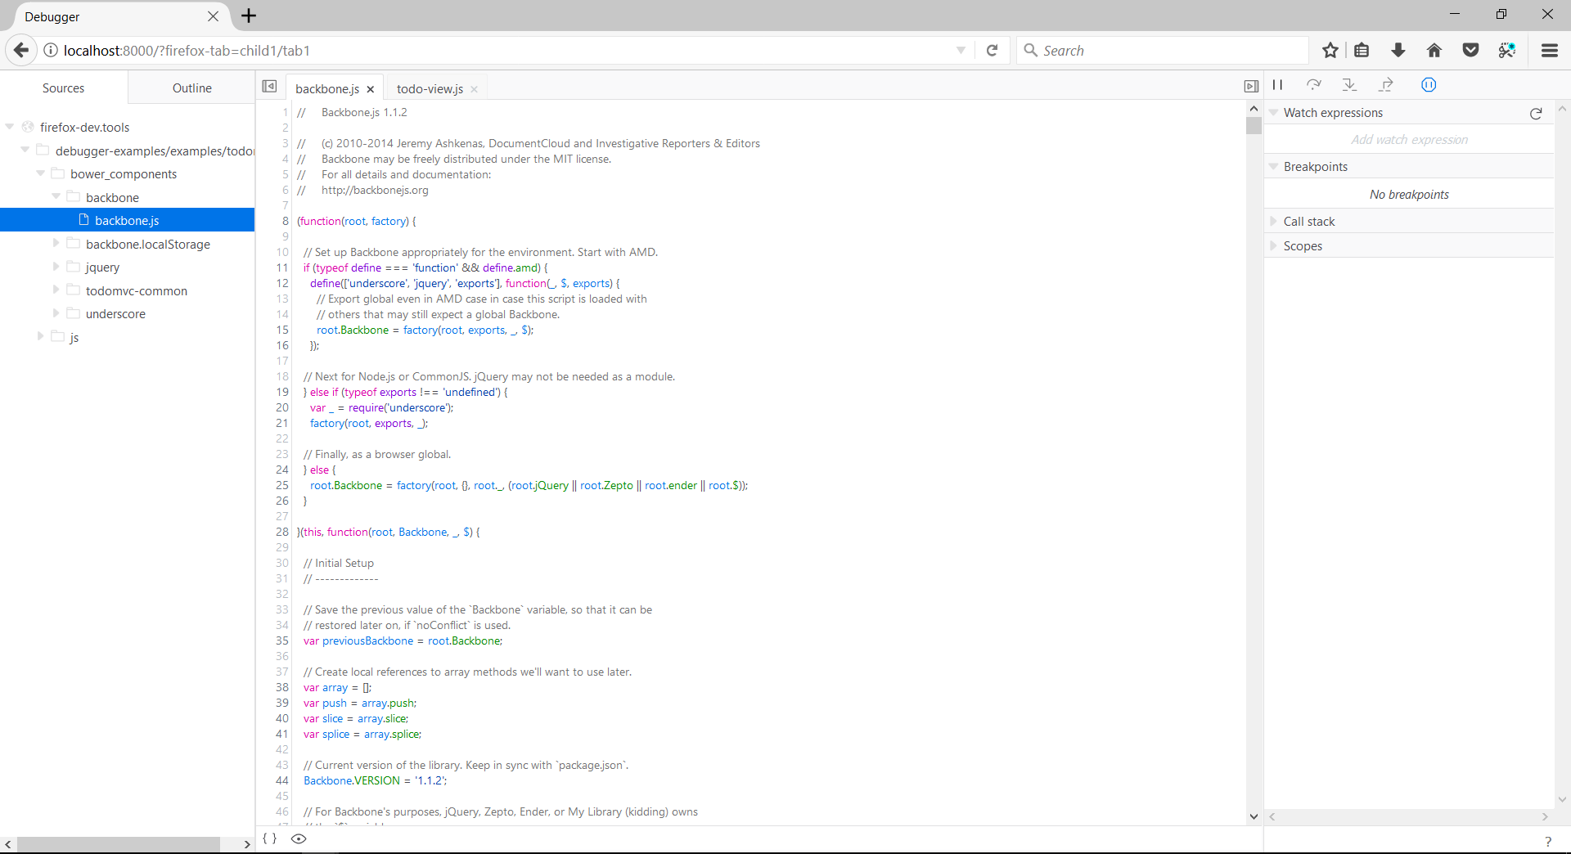The height and width of the screenshot is (854, 1571).
Task: Select the Debugger browser tab
Action: pos(115,16)
